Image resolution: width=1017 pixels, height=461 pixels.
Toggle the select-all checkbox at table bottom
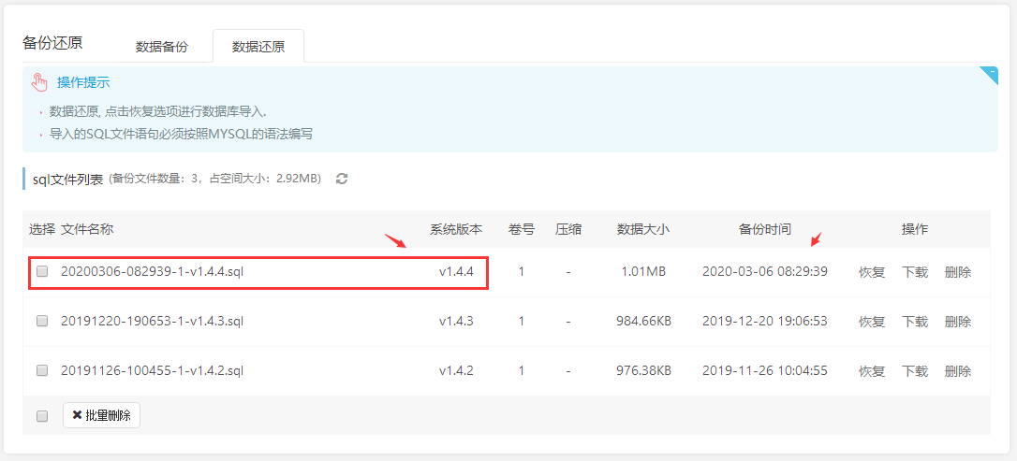[x=42, y=416]
